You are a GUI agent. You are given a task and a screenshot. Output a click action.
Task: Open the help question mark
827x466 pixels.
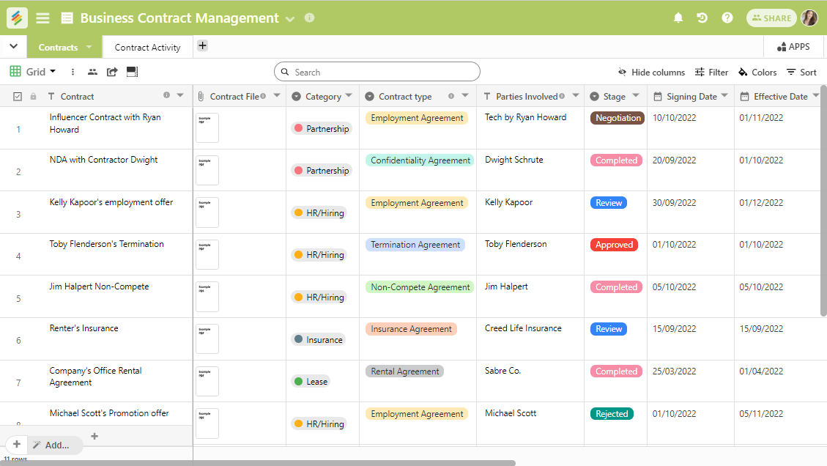click(x=727, y=18)
